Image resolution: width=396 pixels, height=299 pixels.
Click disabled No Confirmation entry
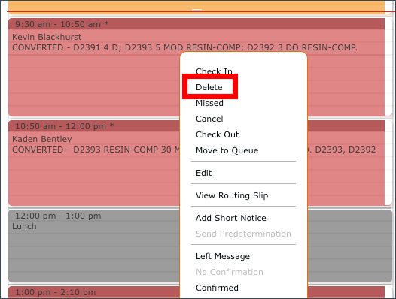pyautogui.click(x=230, y=272)
